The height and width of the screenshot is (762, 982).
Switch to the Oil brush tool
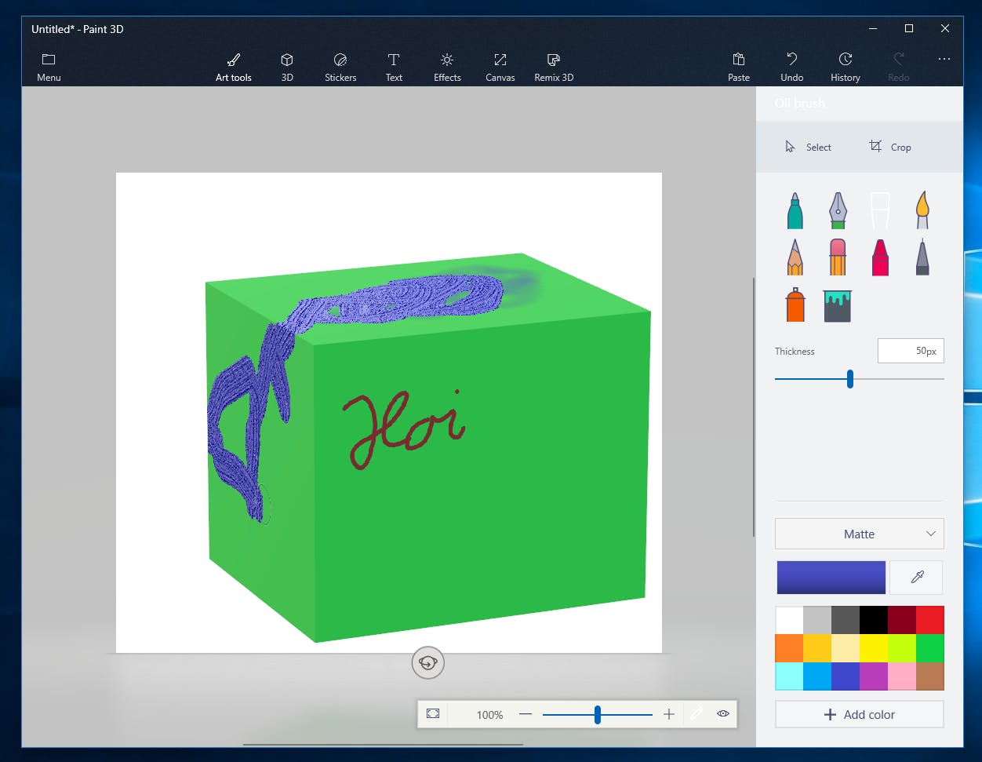tap(879, 210)
